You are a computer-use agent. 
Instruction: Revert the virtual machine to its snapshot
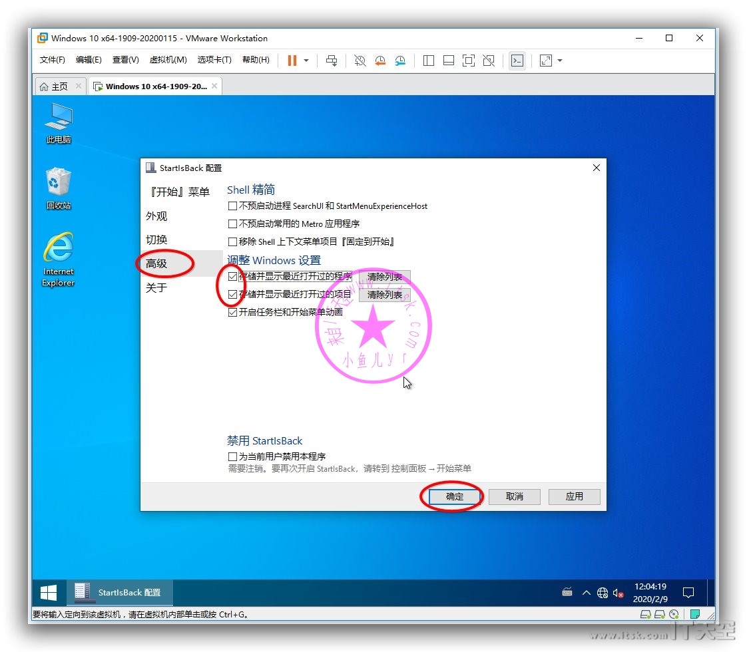(380, 61)
